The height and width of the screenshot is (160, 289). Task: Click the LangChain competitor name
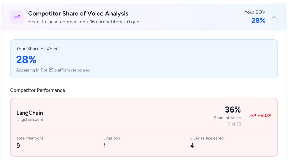30,113
